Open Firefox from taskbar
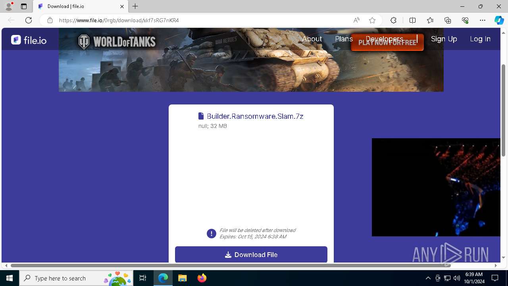Screen dimensions: 508x286 (x=202, y=278)
